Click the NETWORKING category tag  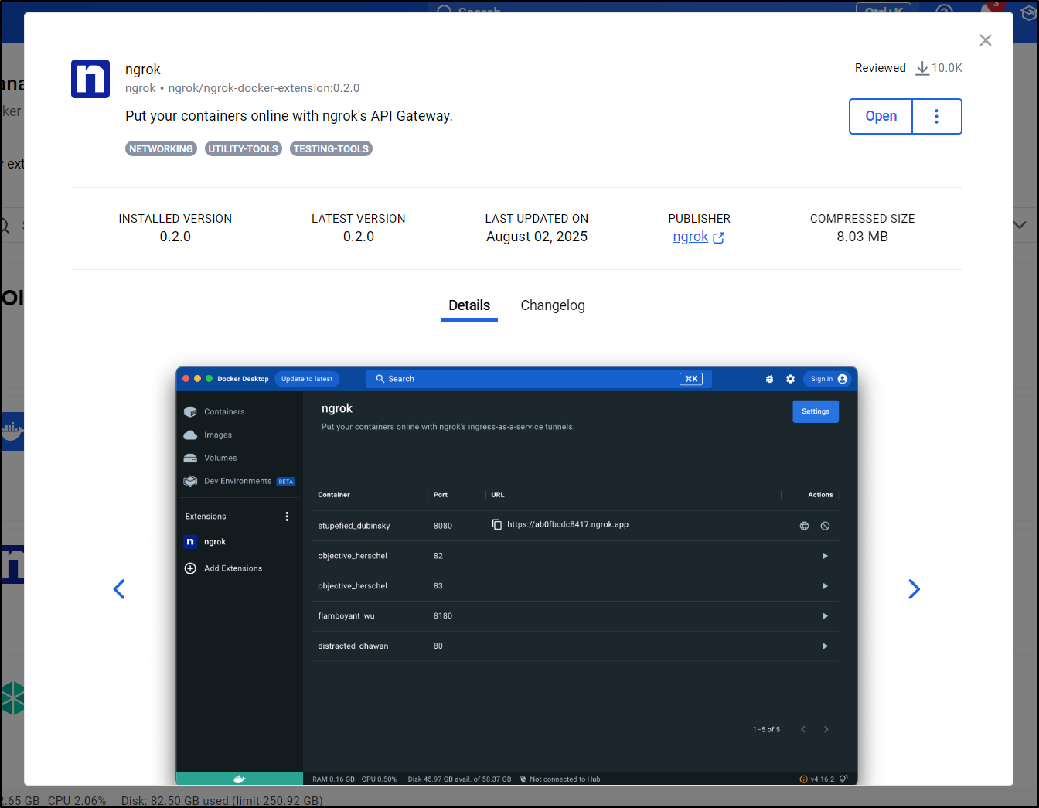click(x=161, y=148)
